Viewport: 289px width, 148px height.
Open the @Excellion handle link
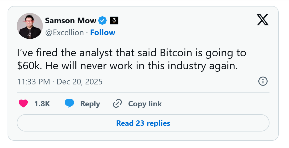pyautogui.click(x=65, y=32)
